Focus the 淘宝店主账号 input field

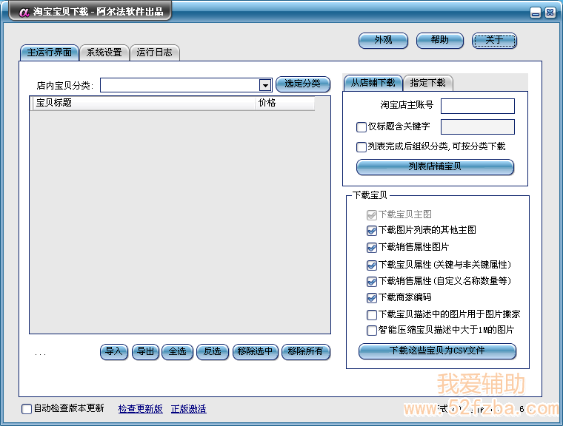(x=478, y=106)
